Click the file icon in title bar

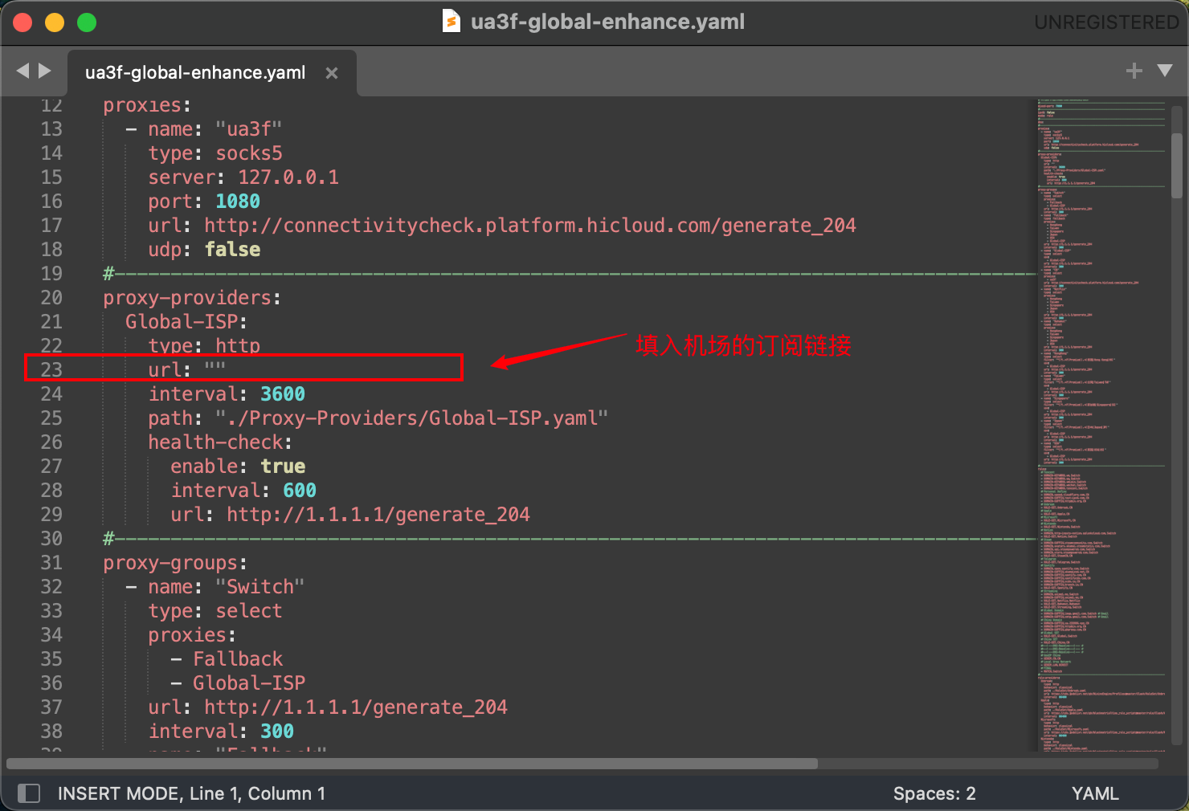(451, 22)
